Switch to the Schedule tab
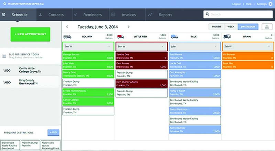 point(18,15)
